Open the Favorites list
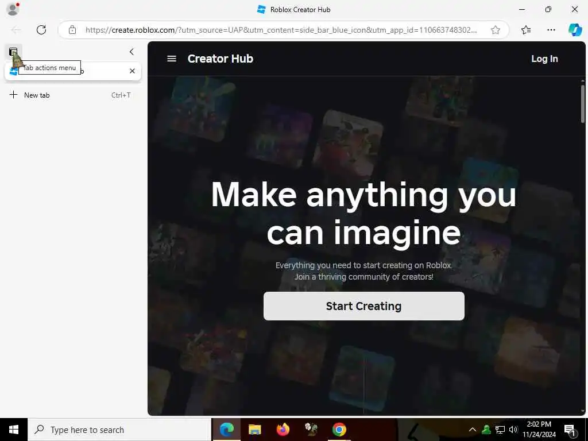588x441 pixels. (x=526, y=30)
